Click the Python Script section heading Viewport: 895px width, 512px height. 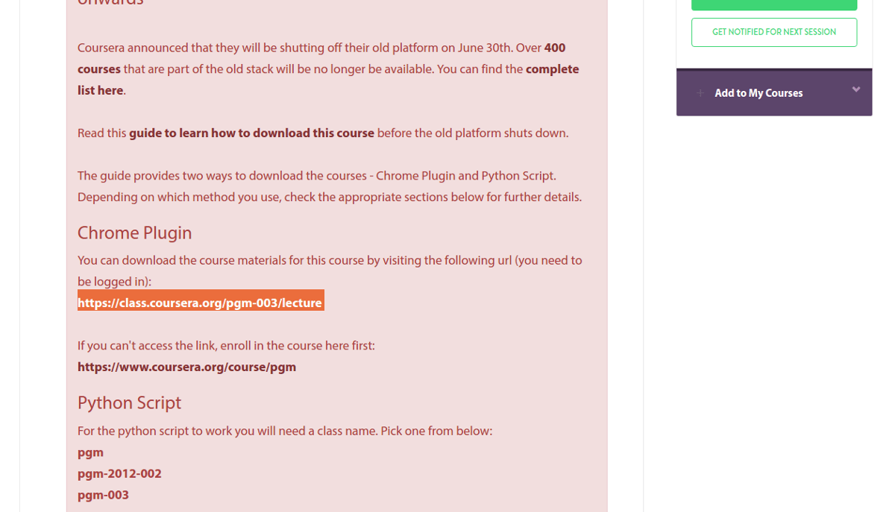(130, 402)
